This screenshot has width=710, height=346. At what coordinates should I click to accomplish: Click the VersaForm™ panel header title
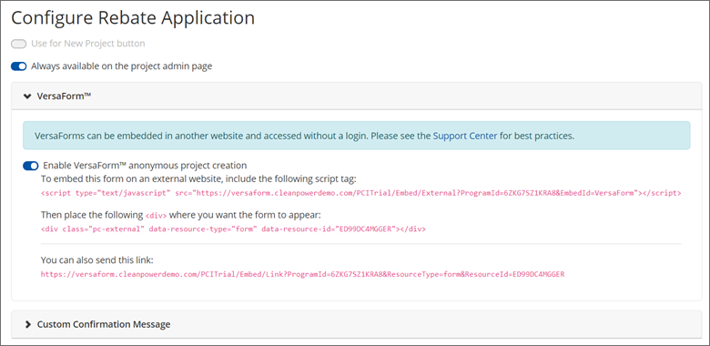65,96
